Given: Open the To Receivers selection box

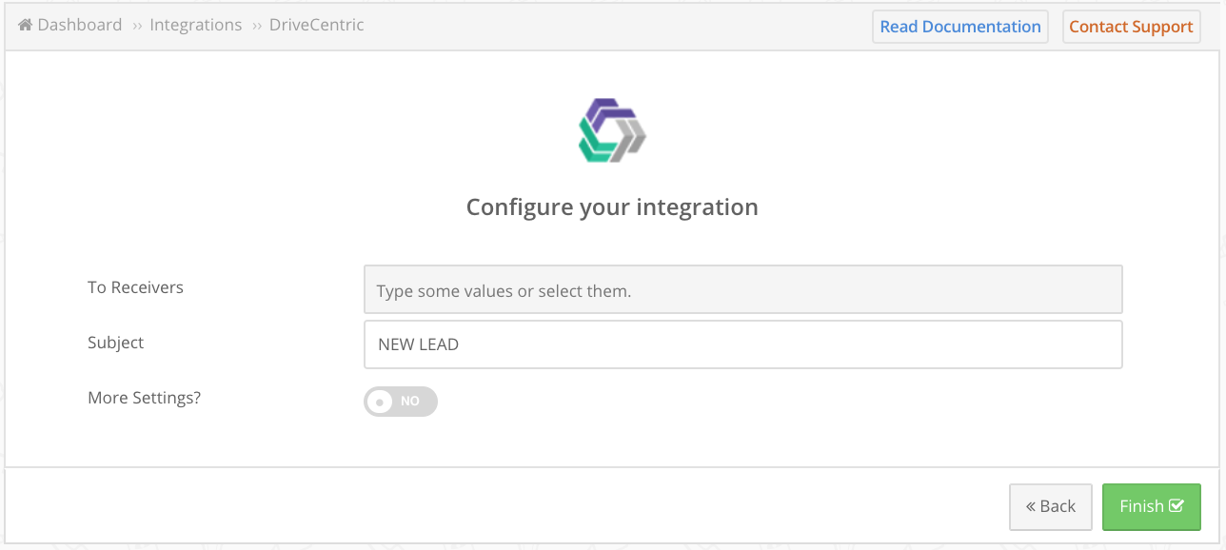Looking at the screenshot, I should tap(743, 289).
